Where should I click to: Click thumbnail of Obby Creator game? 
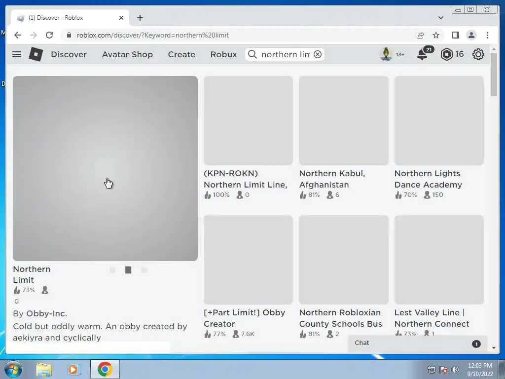(x=249, y=260)
